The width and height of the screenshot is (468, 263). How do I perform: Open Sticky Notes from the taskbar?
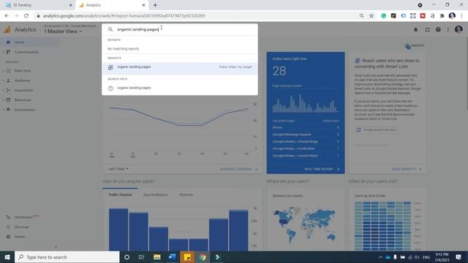tap(187, 257)
